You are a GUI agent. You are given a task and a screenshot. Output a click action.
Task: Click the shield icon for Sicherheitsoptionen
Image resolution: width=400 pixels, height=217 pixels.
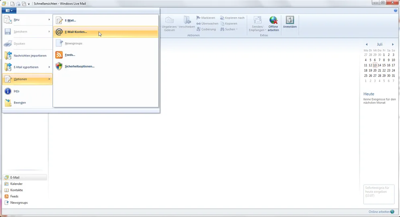pyautogui.click(x=59, y=66)
